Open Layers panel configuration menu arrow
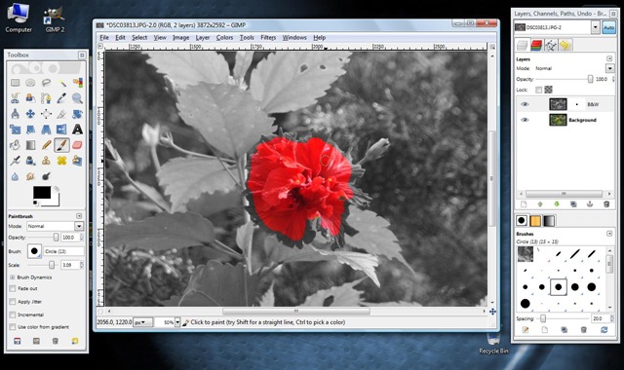The image size is (624, 370). point(609,58)
